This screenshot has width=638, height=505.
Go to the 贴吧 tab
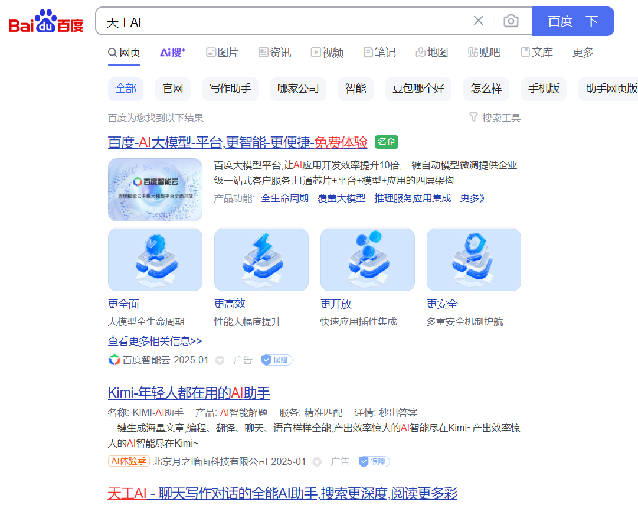click(484, 53)
